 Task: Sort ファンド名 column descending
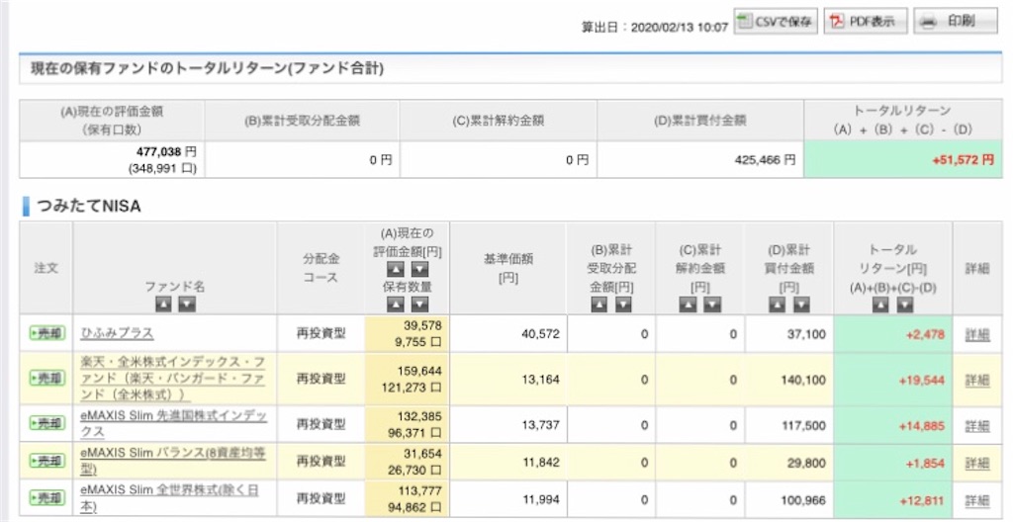[x=187, y=304]
